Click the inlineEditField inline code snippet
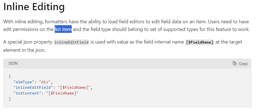 (71, 42)
